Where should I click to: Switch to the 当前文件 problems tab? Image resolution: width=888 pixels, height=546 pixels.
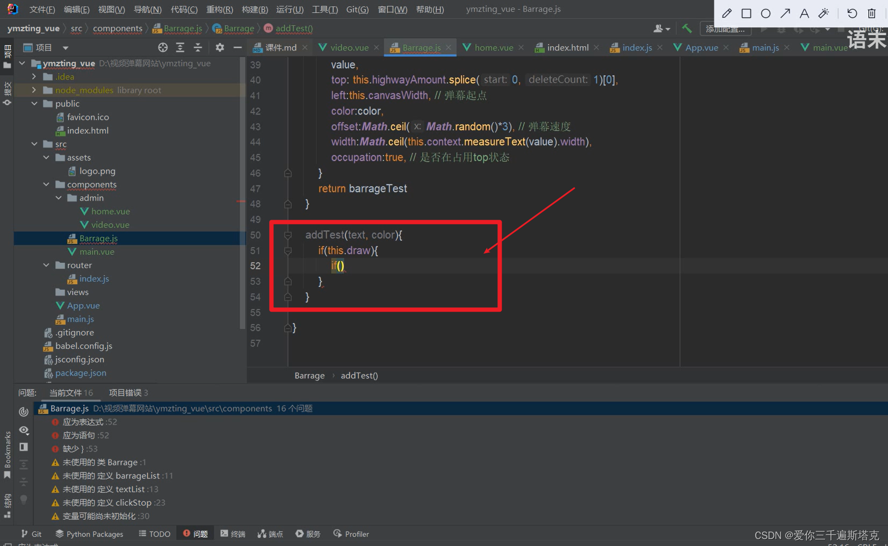[x=71, y=393]
